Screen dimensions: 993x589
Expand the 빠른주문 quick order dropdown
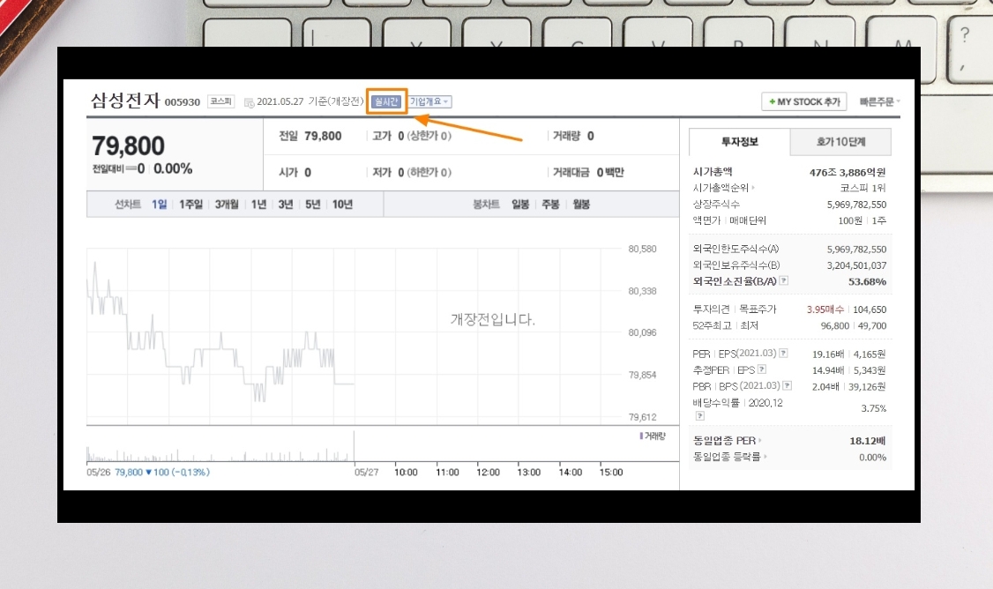[879, 101]
